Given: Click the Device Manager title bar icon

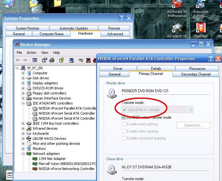Looking at the screenshot, I should click(x=17, y=44).
